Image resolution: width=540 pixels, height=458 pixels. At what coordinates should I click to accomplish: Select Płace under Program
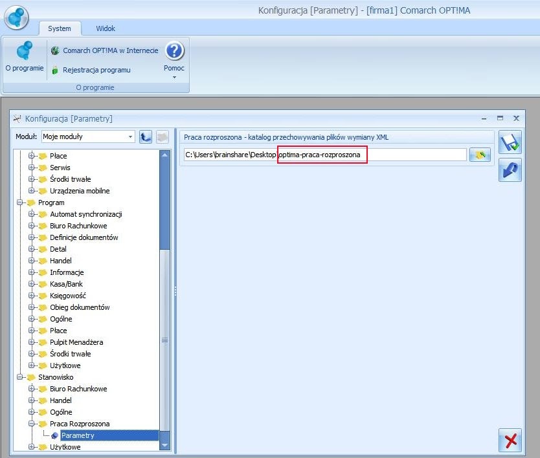coord(58,331)
